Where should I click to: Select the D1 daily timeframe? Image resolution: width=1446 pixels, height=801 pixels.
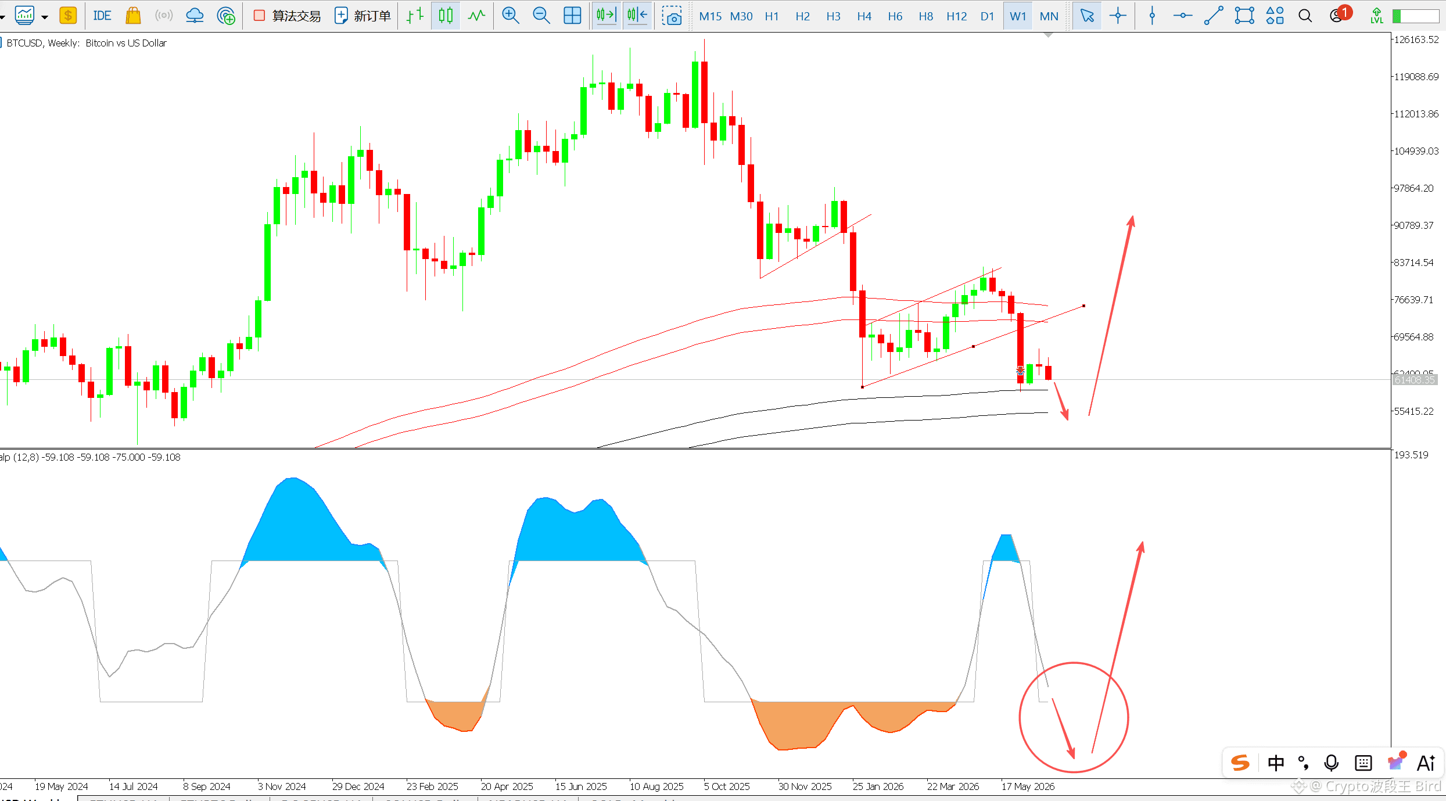(x=988, y=16)
